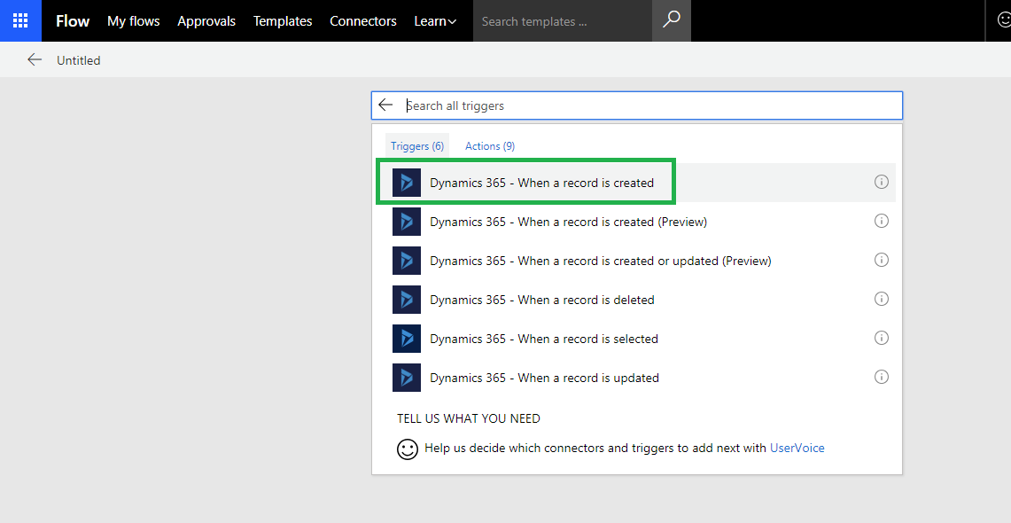
Task: Show info for 'When a record is selected'
Action: pyautogui.click(x=882, y=338)
